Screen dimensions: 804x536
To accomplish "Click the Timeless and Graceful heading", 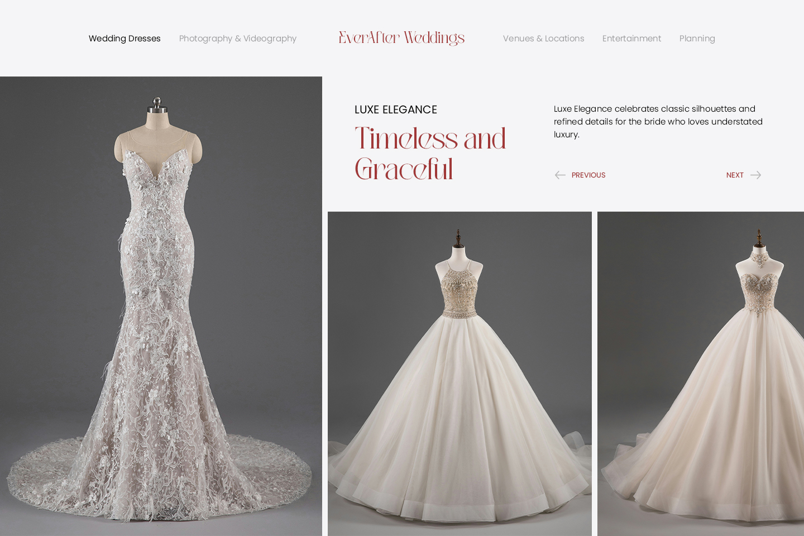I will [x=430, y=154].
